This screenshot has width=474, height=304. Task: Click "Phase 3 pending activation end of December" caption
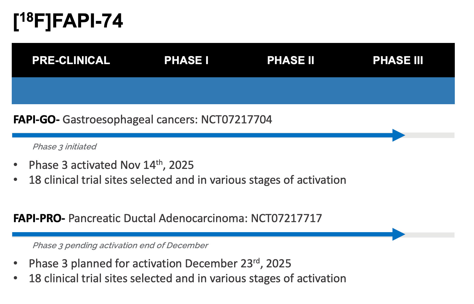[x=120, y=246]
